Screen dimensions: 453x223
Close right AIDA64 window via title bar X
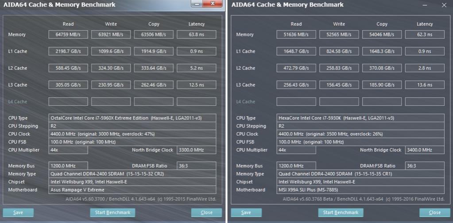[444, 5]
